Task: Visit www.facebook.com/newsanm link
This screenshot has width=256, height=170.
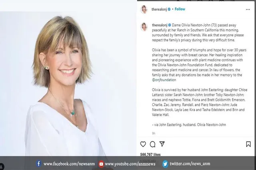Action: pos(69,164)
